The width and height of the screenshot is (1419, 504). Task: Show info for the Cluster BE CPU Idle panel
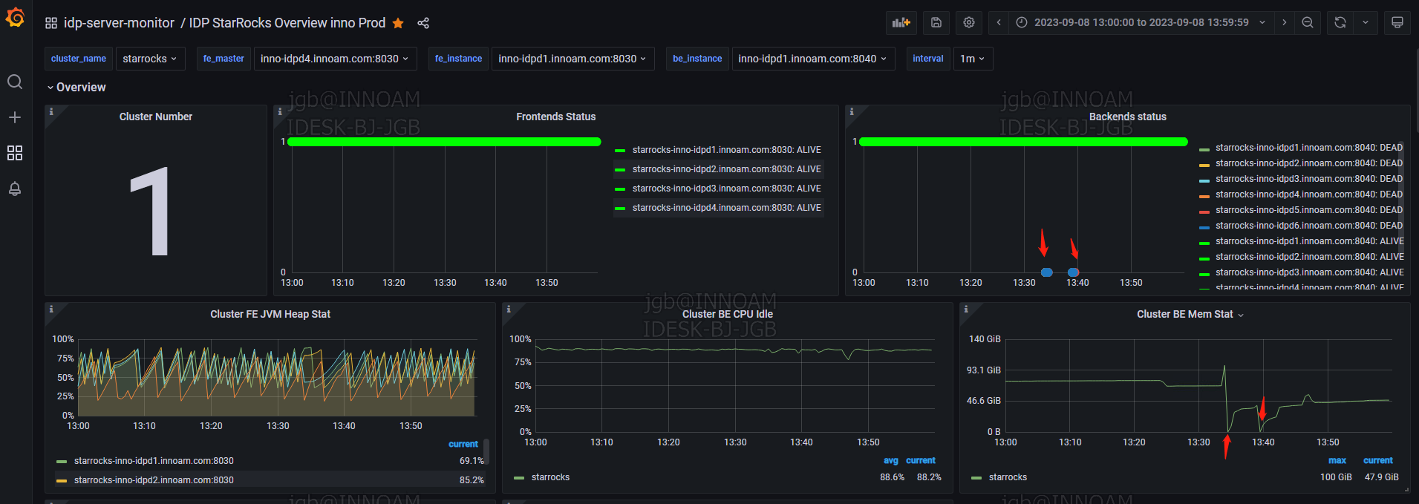tap(509, 310)
